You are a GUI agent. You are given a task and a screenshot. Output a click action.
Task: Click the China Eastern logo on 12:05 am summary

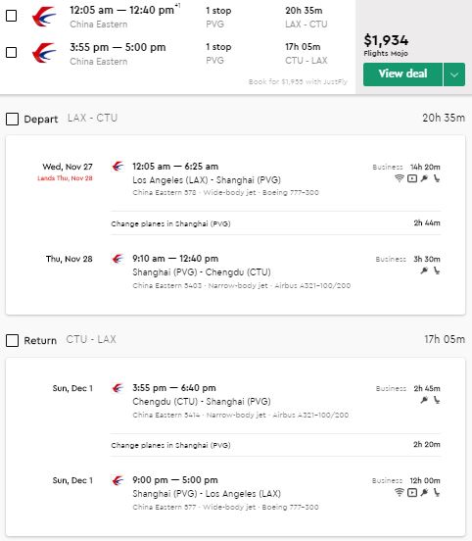(x=44, y=17)
